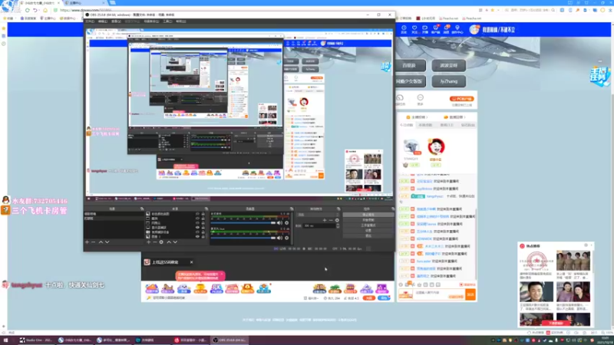Click the first gift icon in gift bar
614x345 pixels.
coord(151,289)
